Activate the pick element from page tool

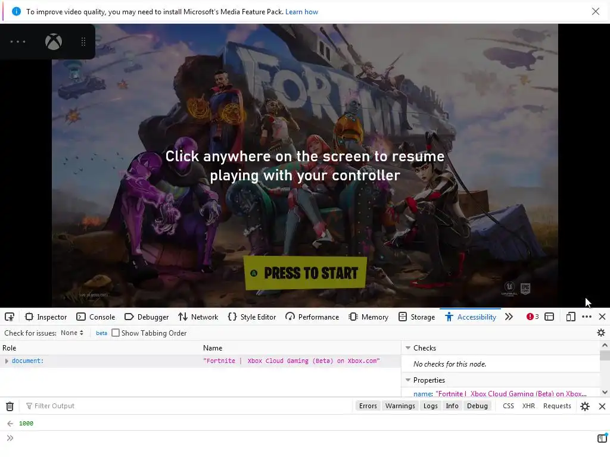(10, 317)
